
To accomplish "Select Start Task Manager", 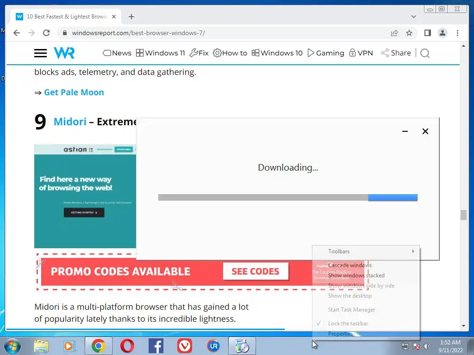I will click(366, 310).
